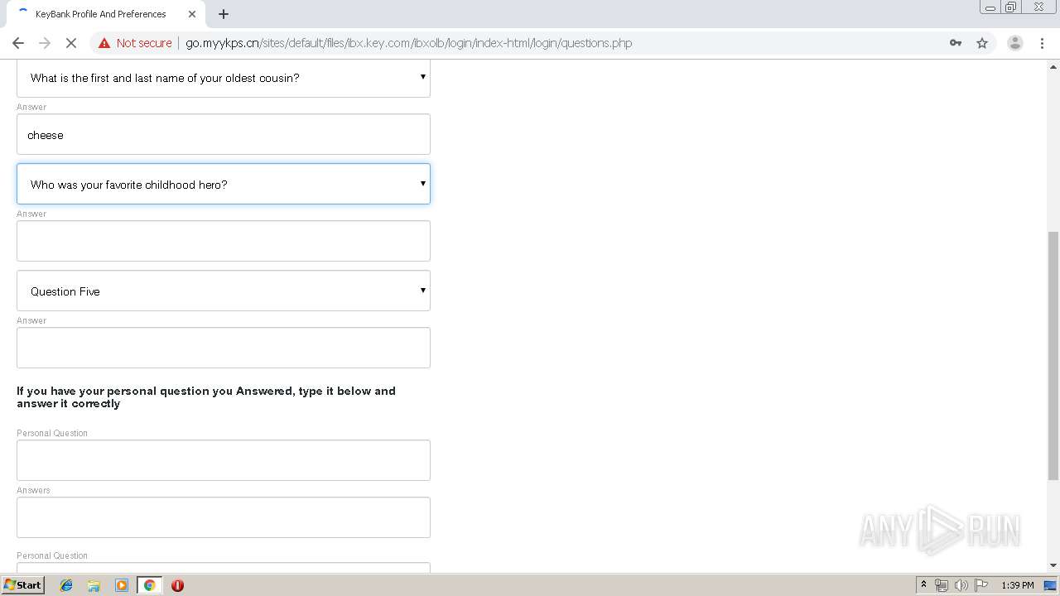This screenshot has width=1060, height=596.
Task: Open the Chrome profile avatar
Action: (x=1014, y=43)
